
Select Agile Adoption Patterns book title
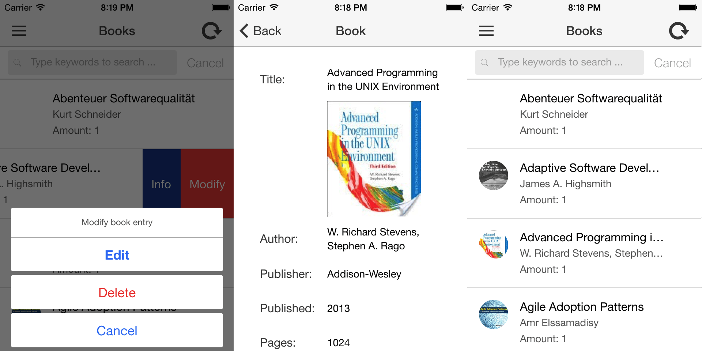[x=581, y=307]
